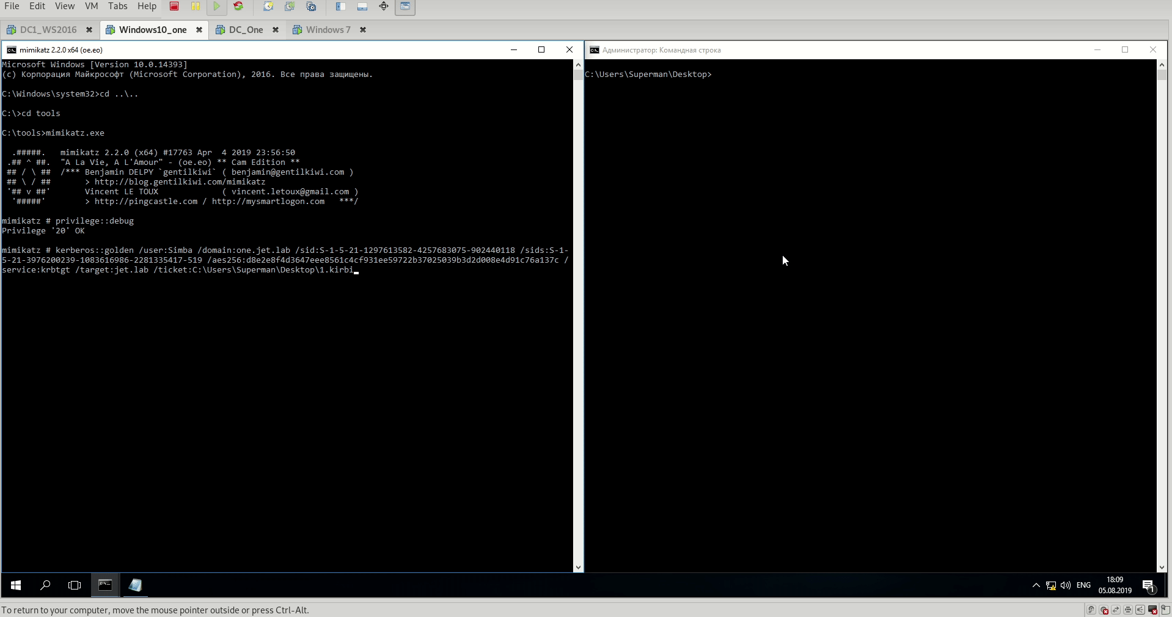This screenshot has width=1172, height=617.
Task: Open the Edit menu
Action: pos(37,6)
